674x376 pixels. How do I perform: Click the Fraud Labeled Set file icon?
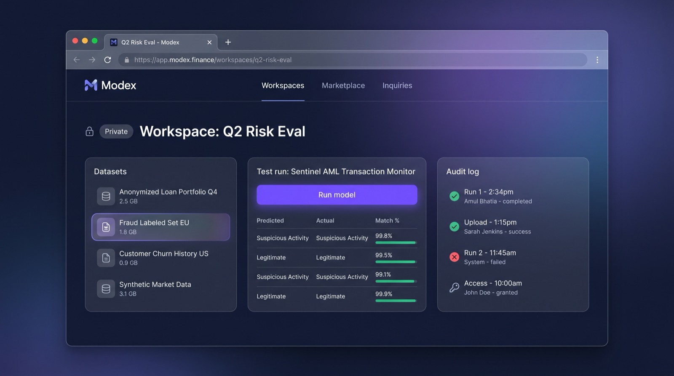pos(106,227)
